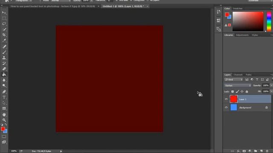Screen dimensions: 273x153
Task: Select the Eyedropper tool
Action: [x=4, y=41]
